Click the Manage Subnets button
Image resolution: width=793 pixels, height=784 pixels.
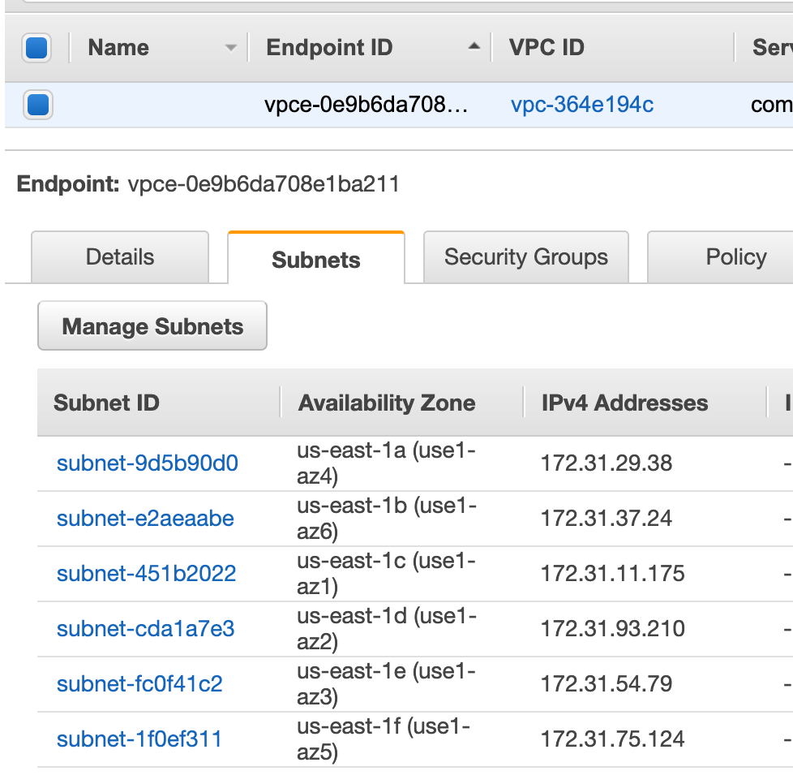click(152, 326)
